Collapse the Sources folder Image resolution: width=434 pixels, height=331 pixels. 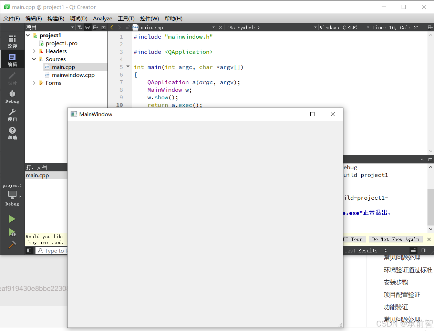[34, 59]
